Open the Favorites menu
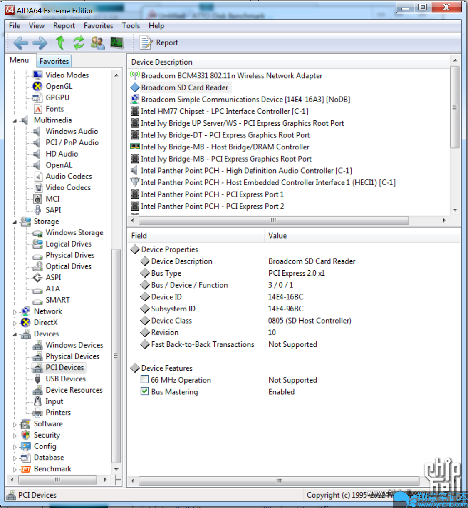The height and width of the screenshot is (508, 468). click(x=98, y=26)
